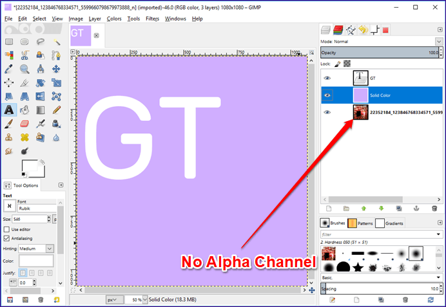Switch to the Patterns tab

click(x=360, y=223)
